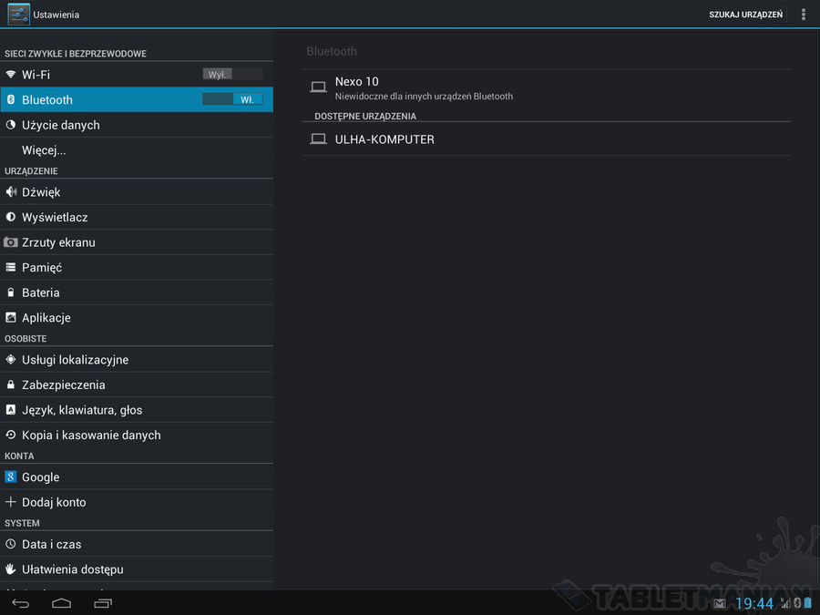Turn off the Bluetooth switch
The image size is (820, 615).
pos(232,99)
